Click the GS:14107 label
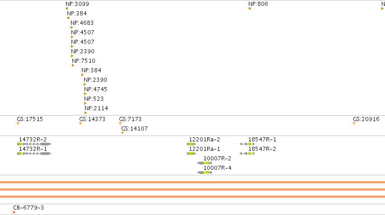385x215 pixels. 134,129
